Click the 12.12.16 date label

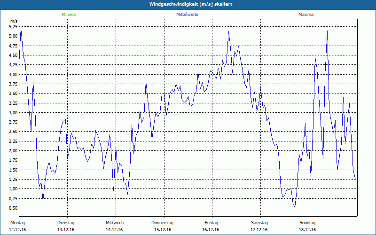17,230
